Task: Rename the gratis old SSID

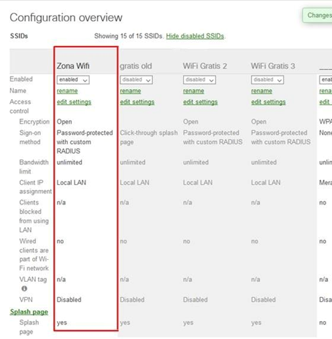Action: (130, 91)
